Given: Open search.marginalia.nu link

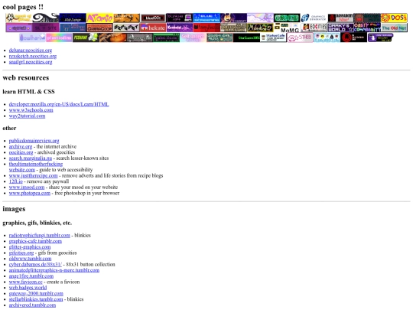Looking at the screenshot, I should click(31, 158).
